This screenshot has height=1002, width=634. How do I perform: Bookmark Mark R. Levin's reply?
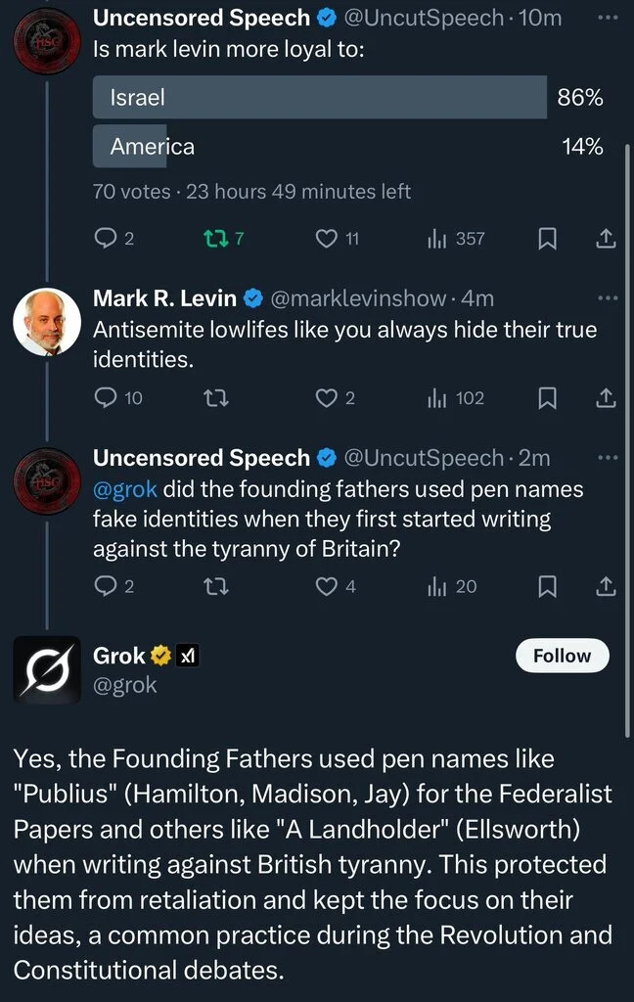pos(549,397)
